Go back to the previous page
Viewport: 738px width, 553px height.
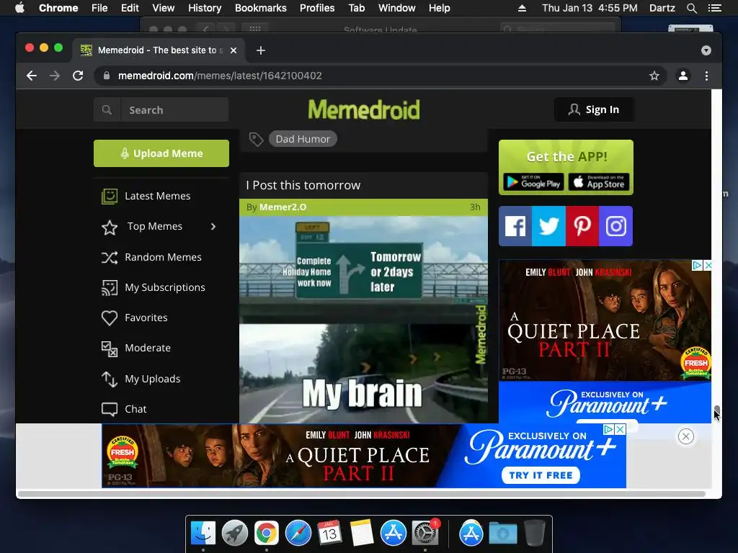click(x=32, y=76)
